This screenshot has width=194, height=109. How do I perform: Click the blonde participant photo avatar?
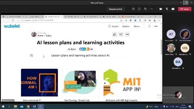point(171,48)
